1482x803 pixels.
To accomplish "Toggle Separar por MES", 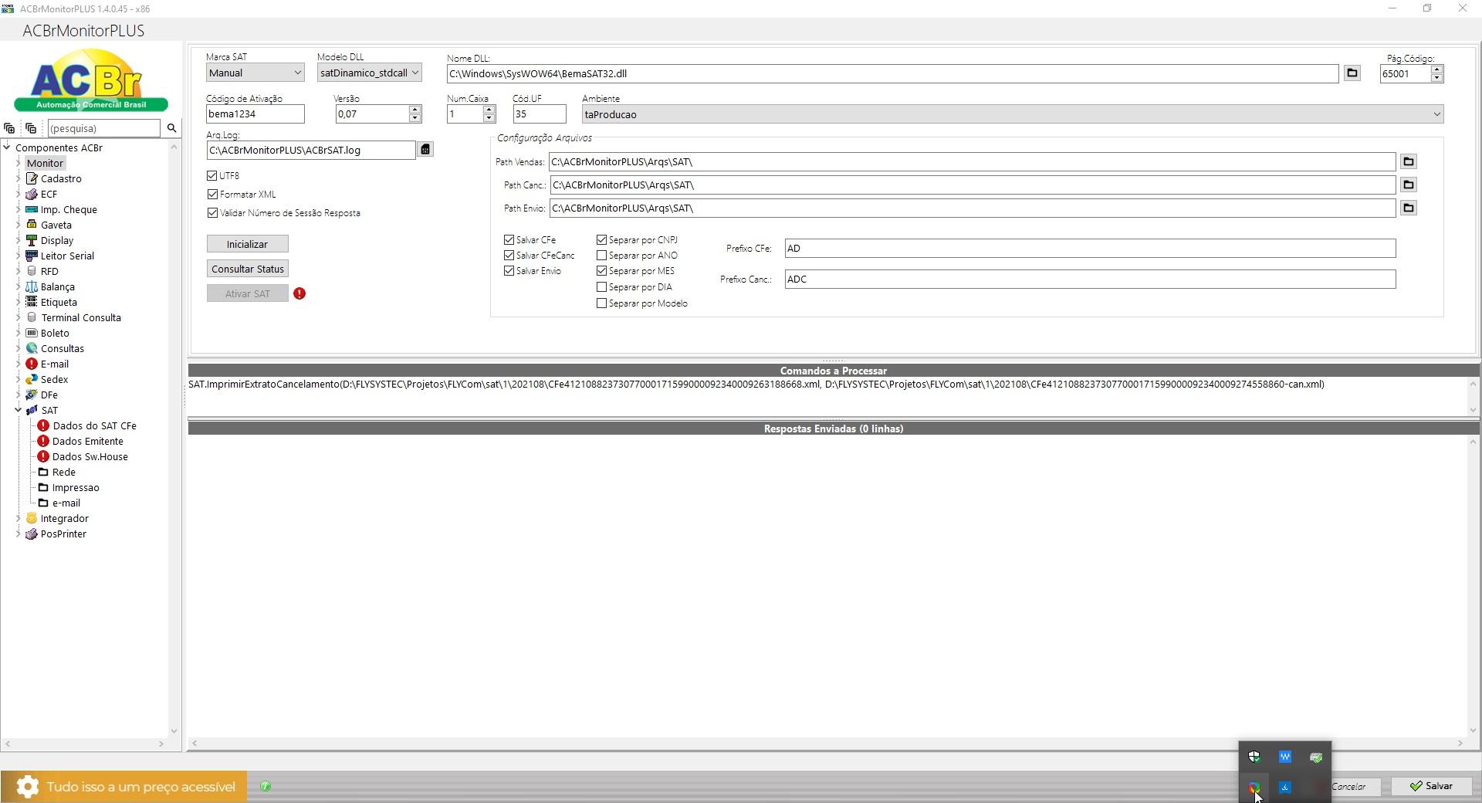I will tap(601, 271).
